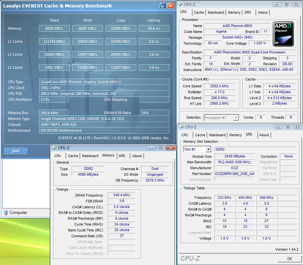The image size is (303, 265).
Task: Open the Slot #3 memory slot dropdown
Action: (208, 149)
